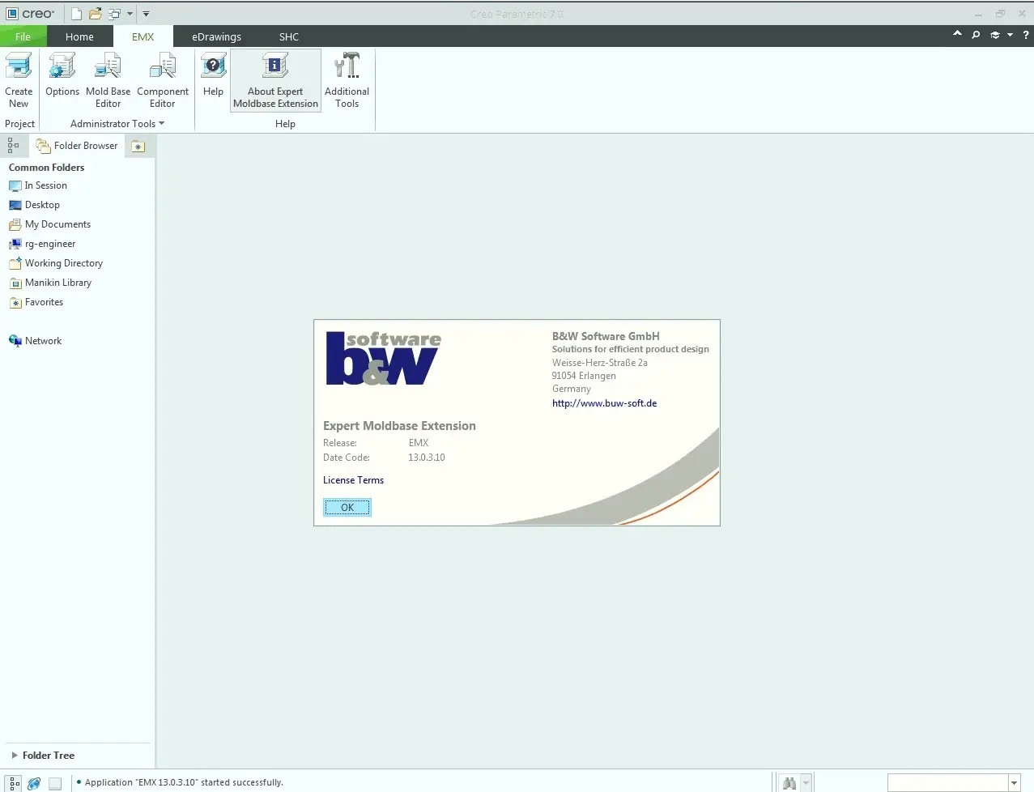Toggle navigator display in status bar
Viewport: 1034px width, 792px height.
point(14,783)
